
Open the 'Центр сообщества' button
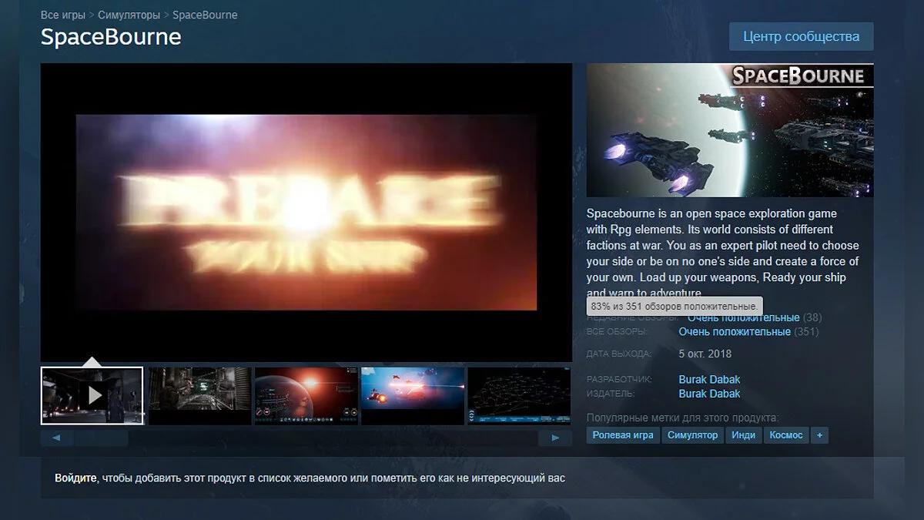801,36
